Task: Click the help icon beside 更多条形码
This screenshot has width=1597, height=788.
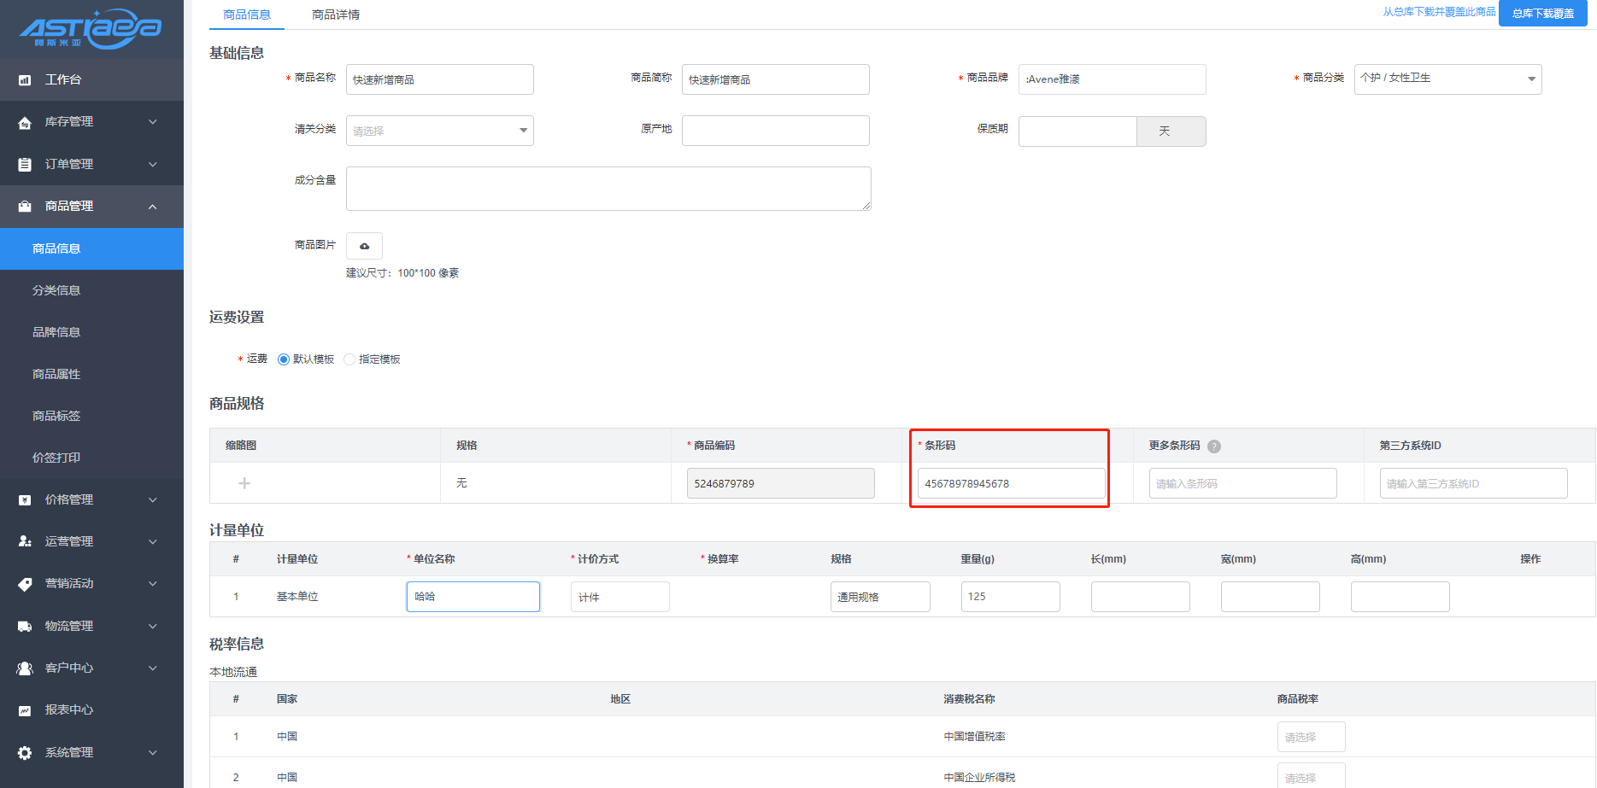Action: click(x=1213, y=447)
